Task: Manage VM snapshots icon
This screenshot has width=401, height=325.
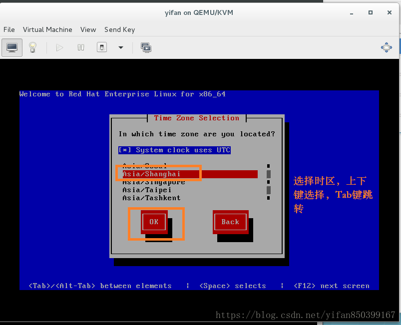Action: pos(146,47)
